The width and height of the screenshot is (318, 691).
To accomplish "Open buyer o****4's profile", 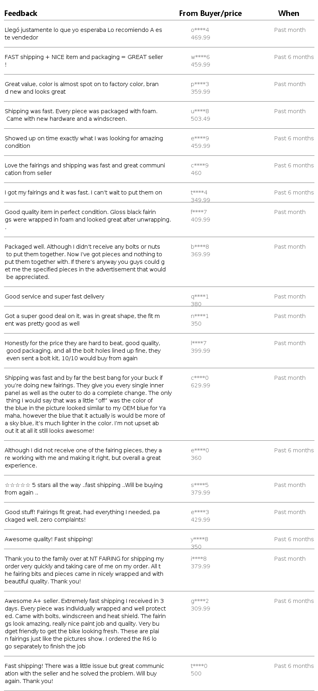I will tap(200, 30).
